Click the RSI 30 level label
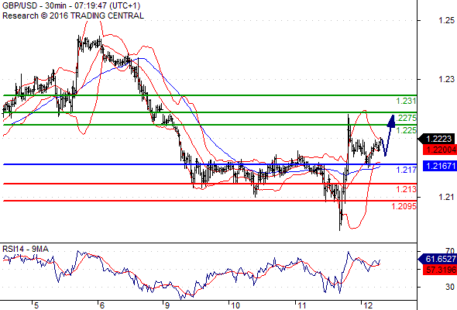The image size is (457, 310). [x=450, y=287]
